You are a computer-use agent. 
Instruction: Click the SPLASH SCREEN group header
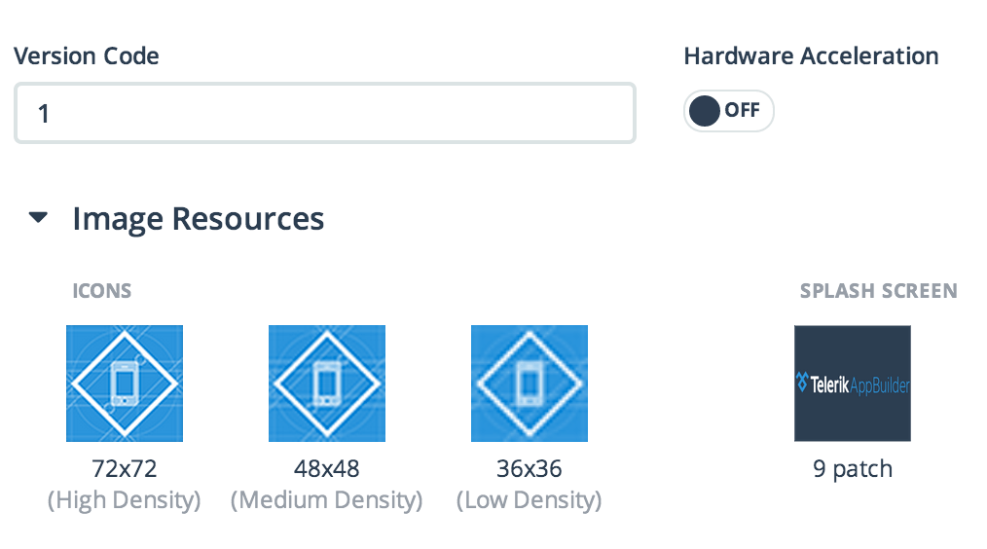[x=878, y=290]
